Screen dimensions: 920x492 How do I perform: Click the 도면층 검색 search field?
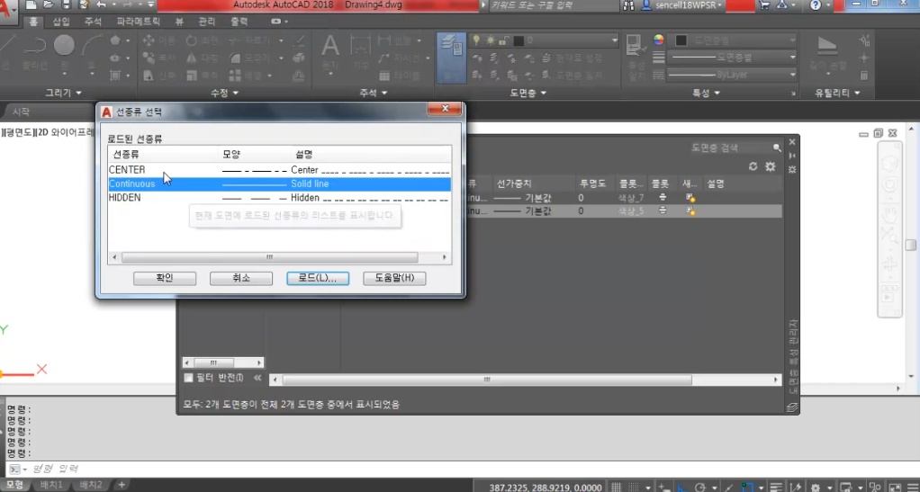pos(737,148)
